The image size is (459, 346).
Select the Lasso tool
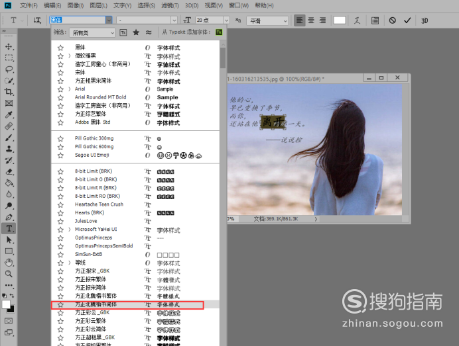[9, 69]
